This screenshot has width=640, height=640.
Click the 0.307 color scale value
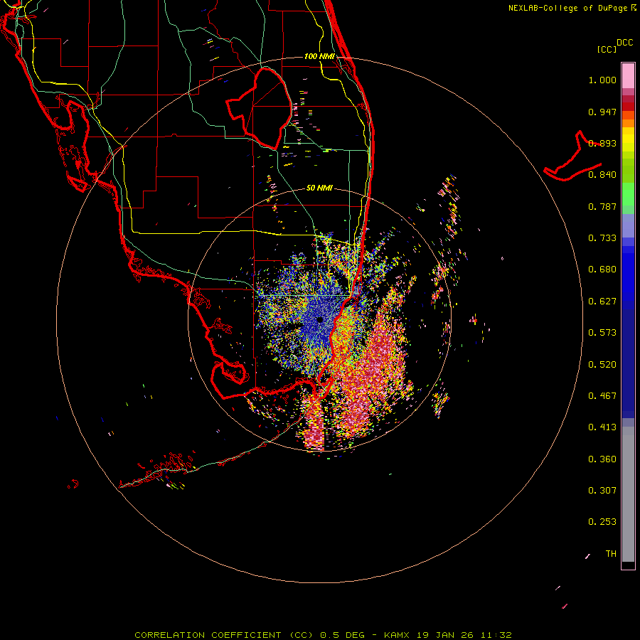coord(602,491)
